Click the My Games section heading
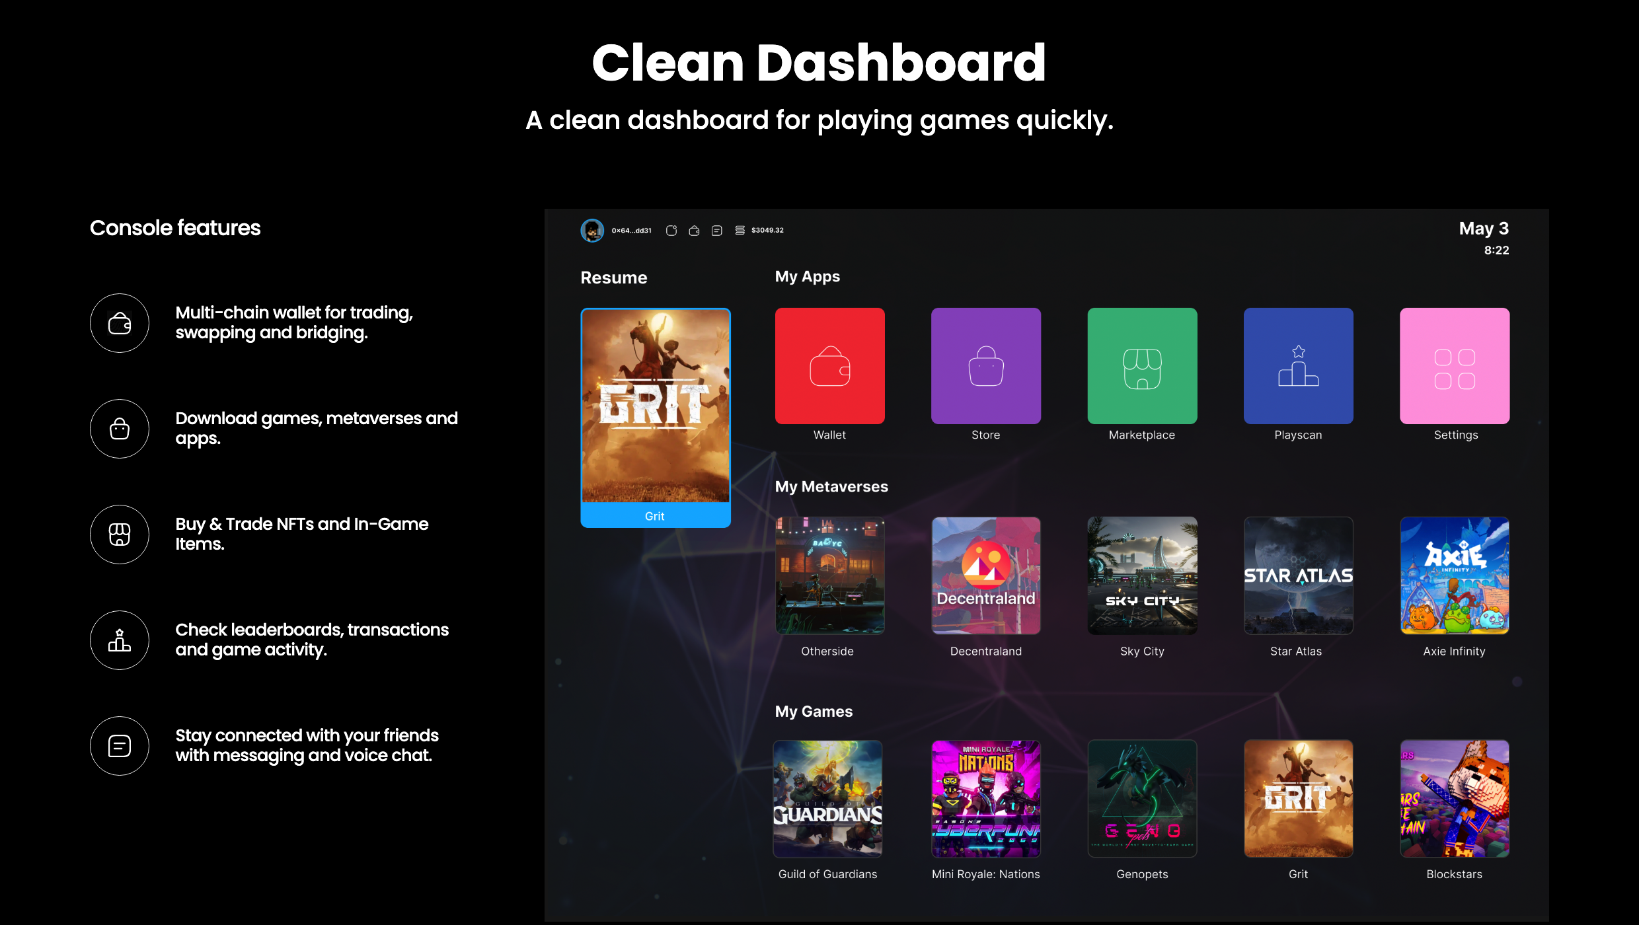Screen dimensions: 1639x925 click(814, 712)
